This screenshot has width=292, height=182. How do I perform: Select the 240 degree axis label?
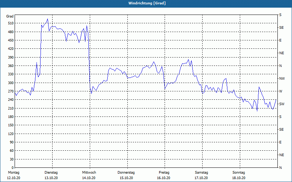11,100
